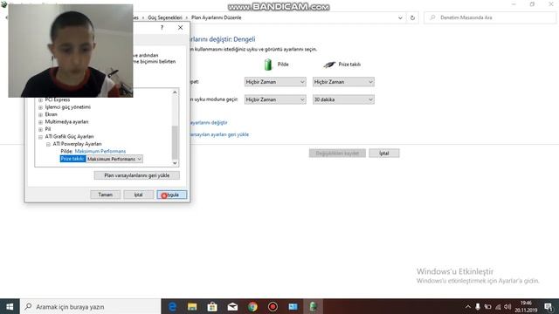Click the Tamam button in dialog
The width and height of the screenshot is (559, 314).
105,195
